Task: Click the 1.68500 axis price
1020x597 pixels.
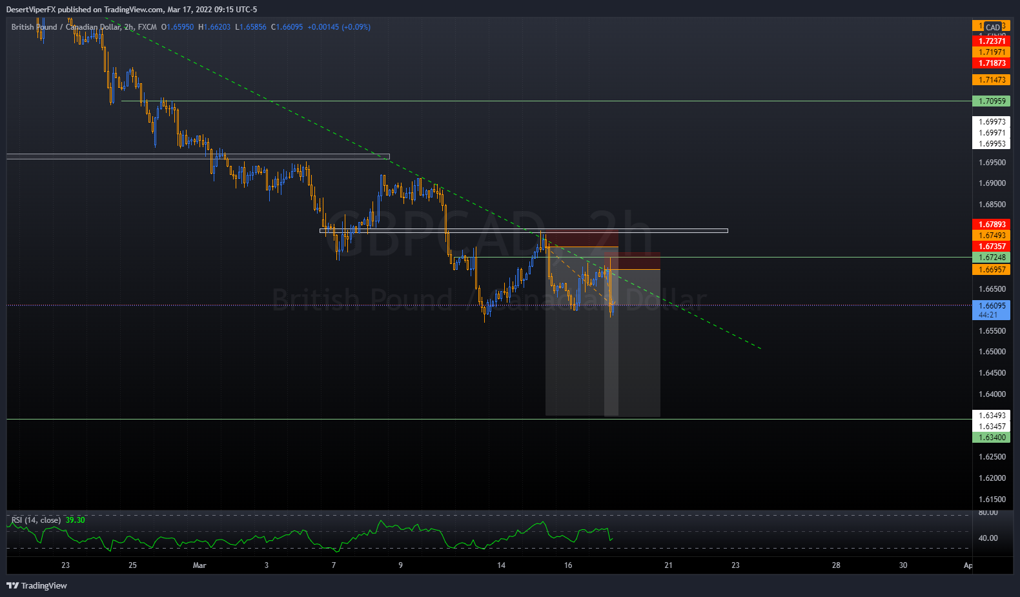Action: tap(992, 205)
